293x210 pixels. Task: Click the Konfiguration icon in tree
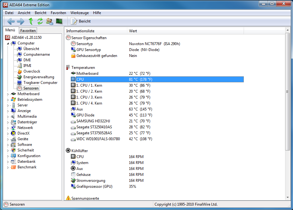[13, 156]
